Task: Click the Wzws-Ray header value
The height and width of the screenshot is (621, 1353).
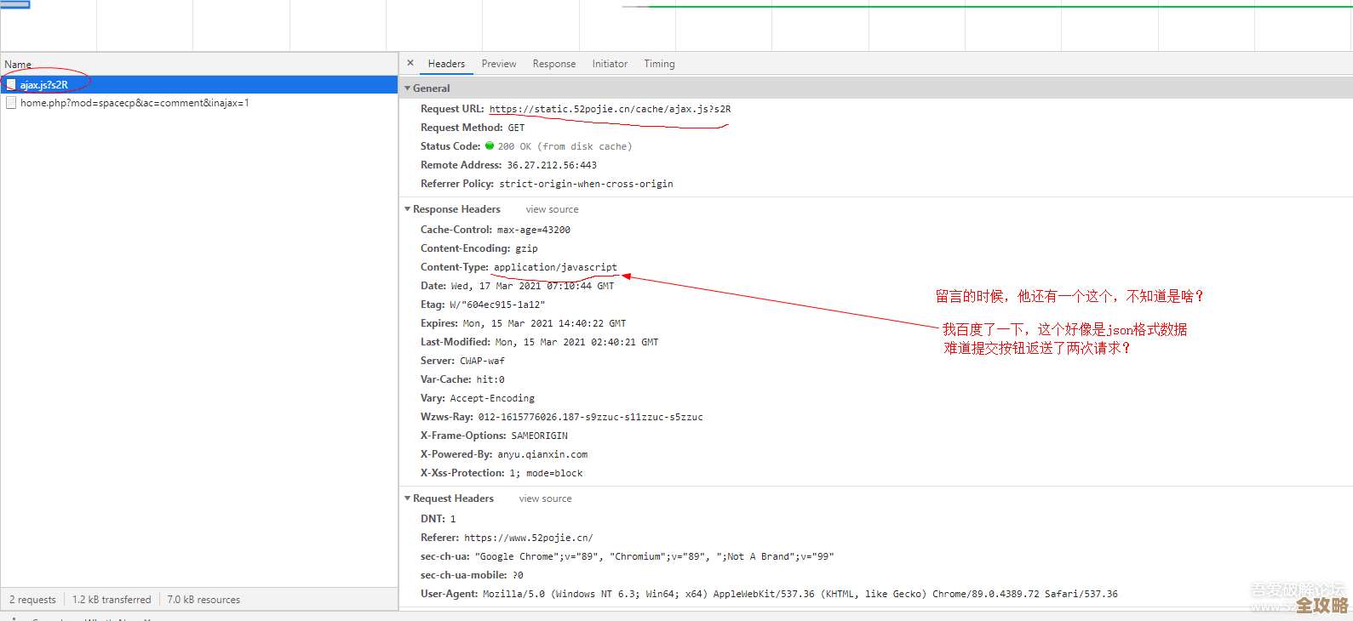Action: [x=591, y=417]
